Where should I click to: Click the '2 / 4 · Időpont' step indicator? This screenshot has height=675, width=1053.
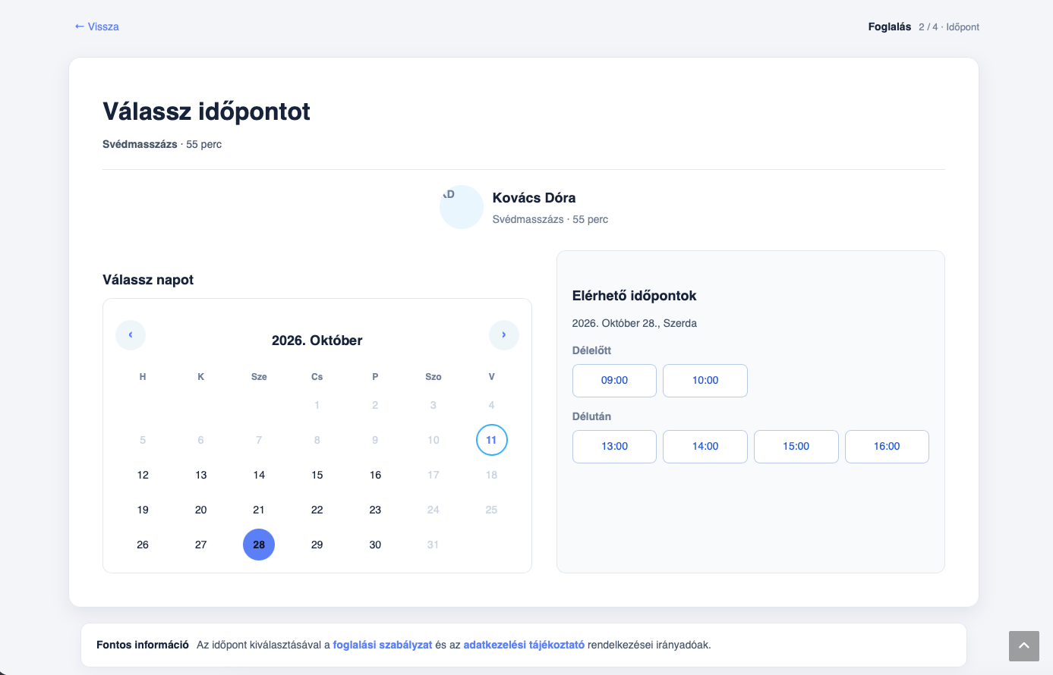pos(949,27)
